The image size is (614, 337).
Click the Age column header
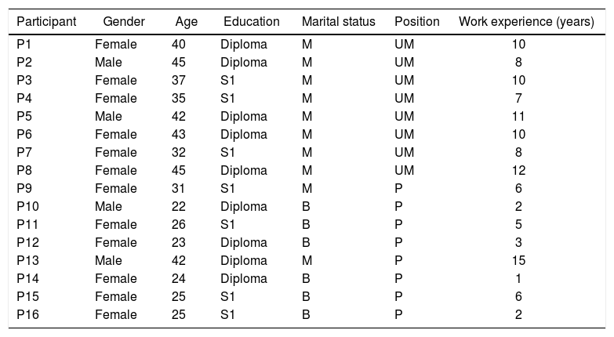[187, 21]
